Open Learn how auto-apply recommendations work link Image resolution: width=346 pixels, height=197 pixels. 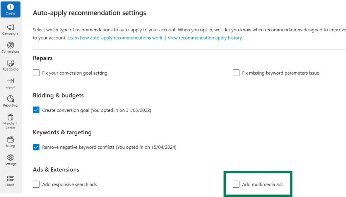pos(115,38)
